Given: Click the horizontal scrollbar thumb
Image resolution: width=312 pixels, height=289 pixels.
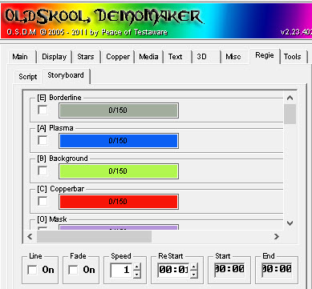Looking at the screenshot, I should coord(94,236).
